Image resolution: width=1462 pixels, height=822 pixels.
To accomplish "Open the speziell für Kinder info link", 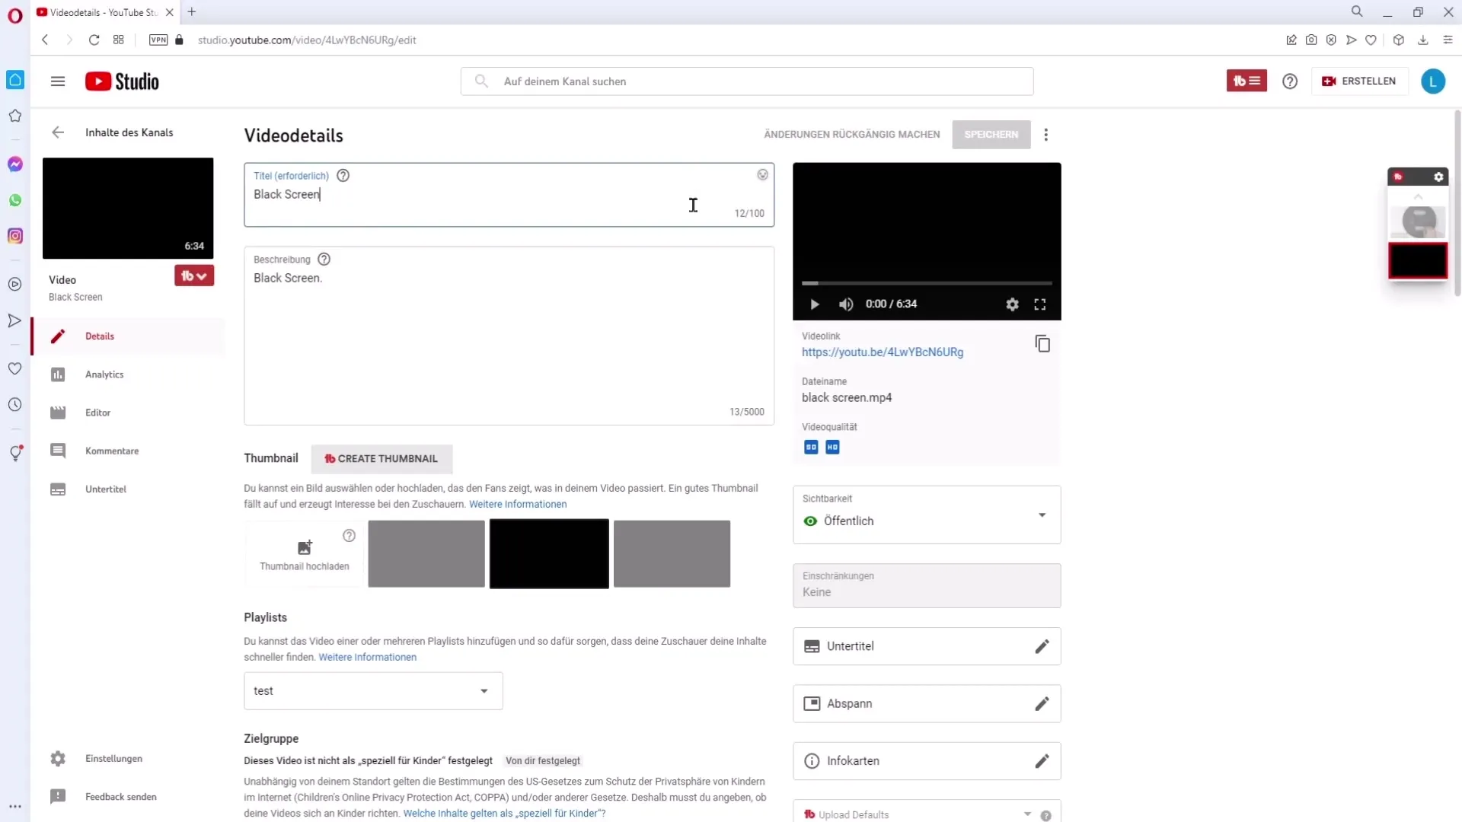I will point(504,814).
